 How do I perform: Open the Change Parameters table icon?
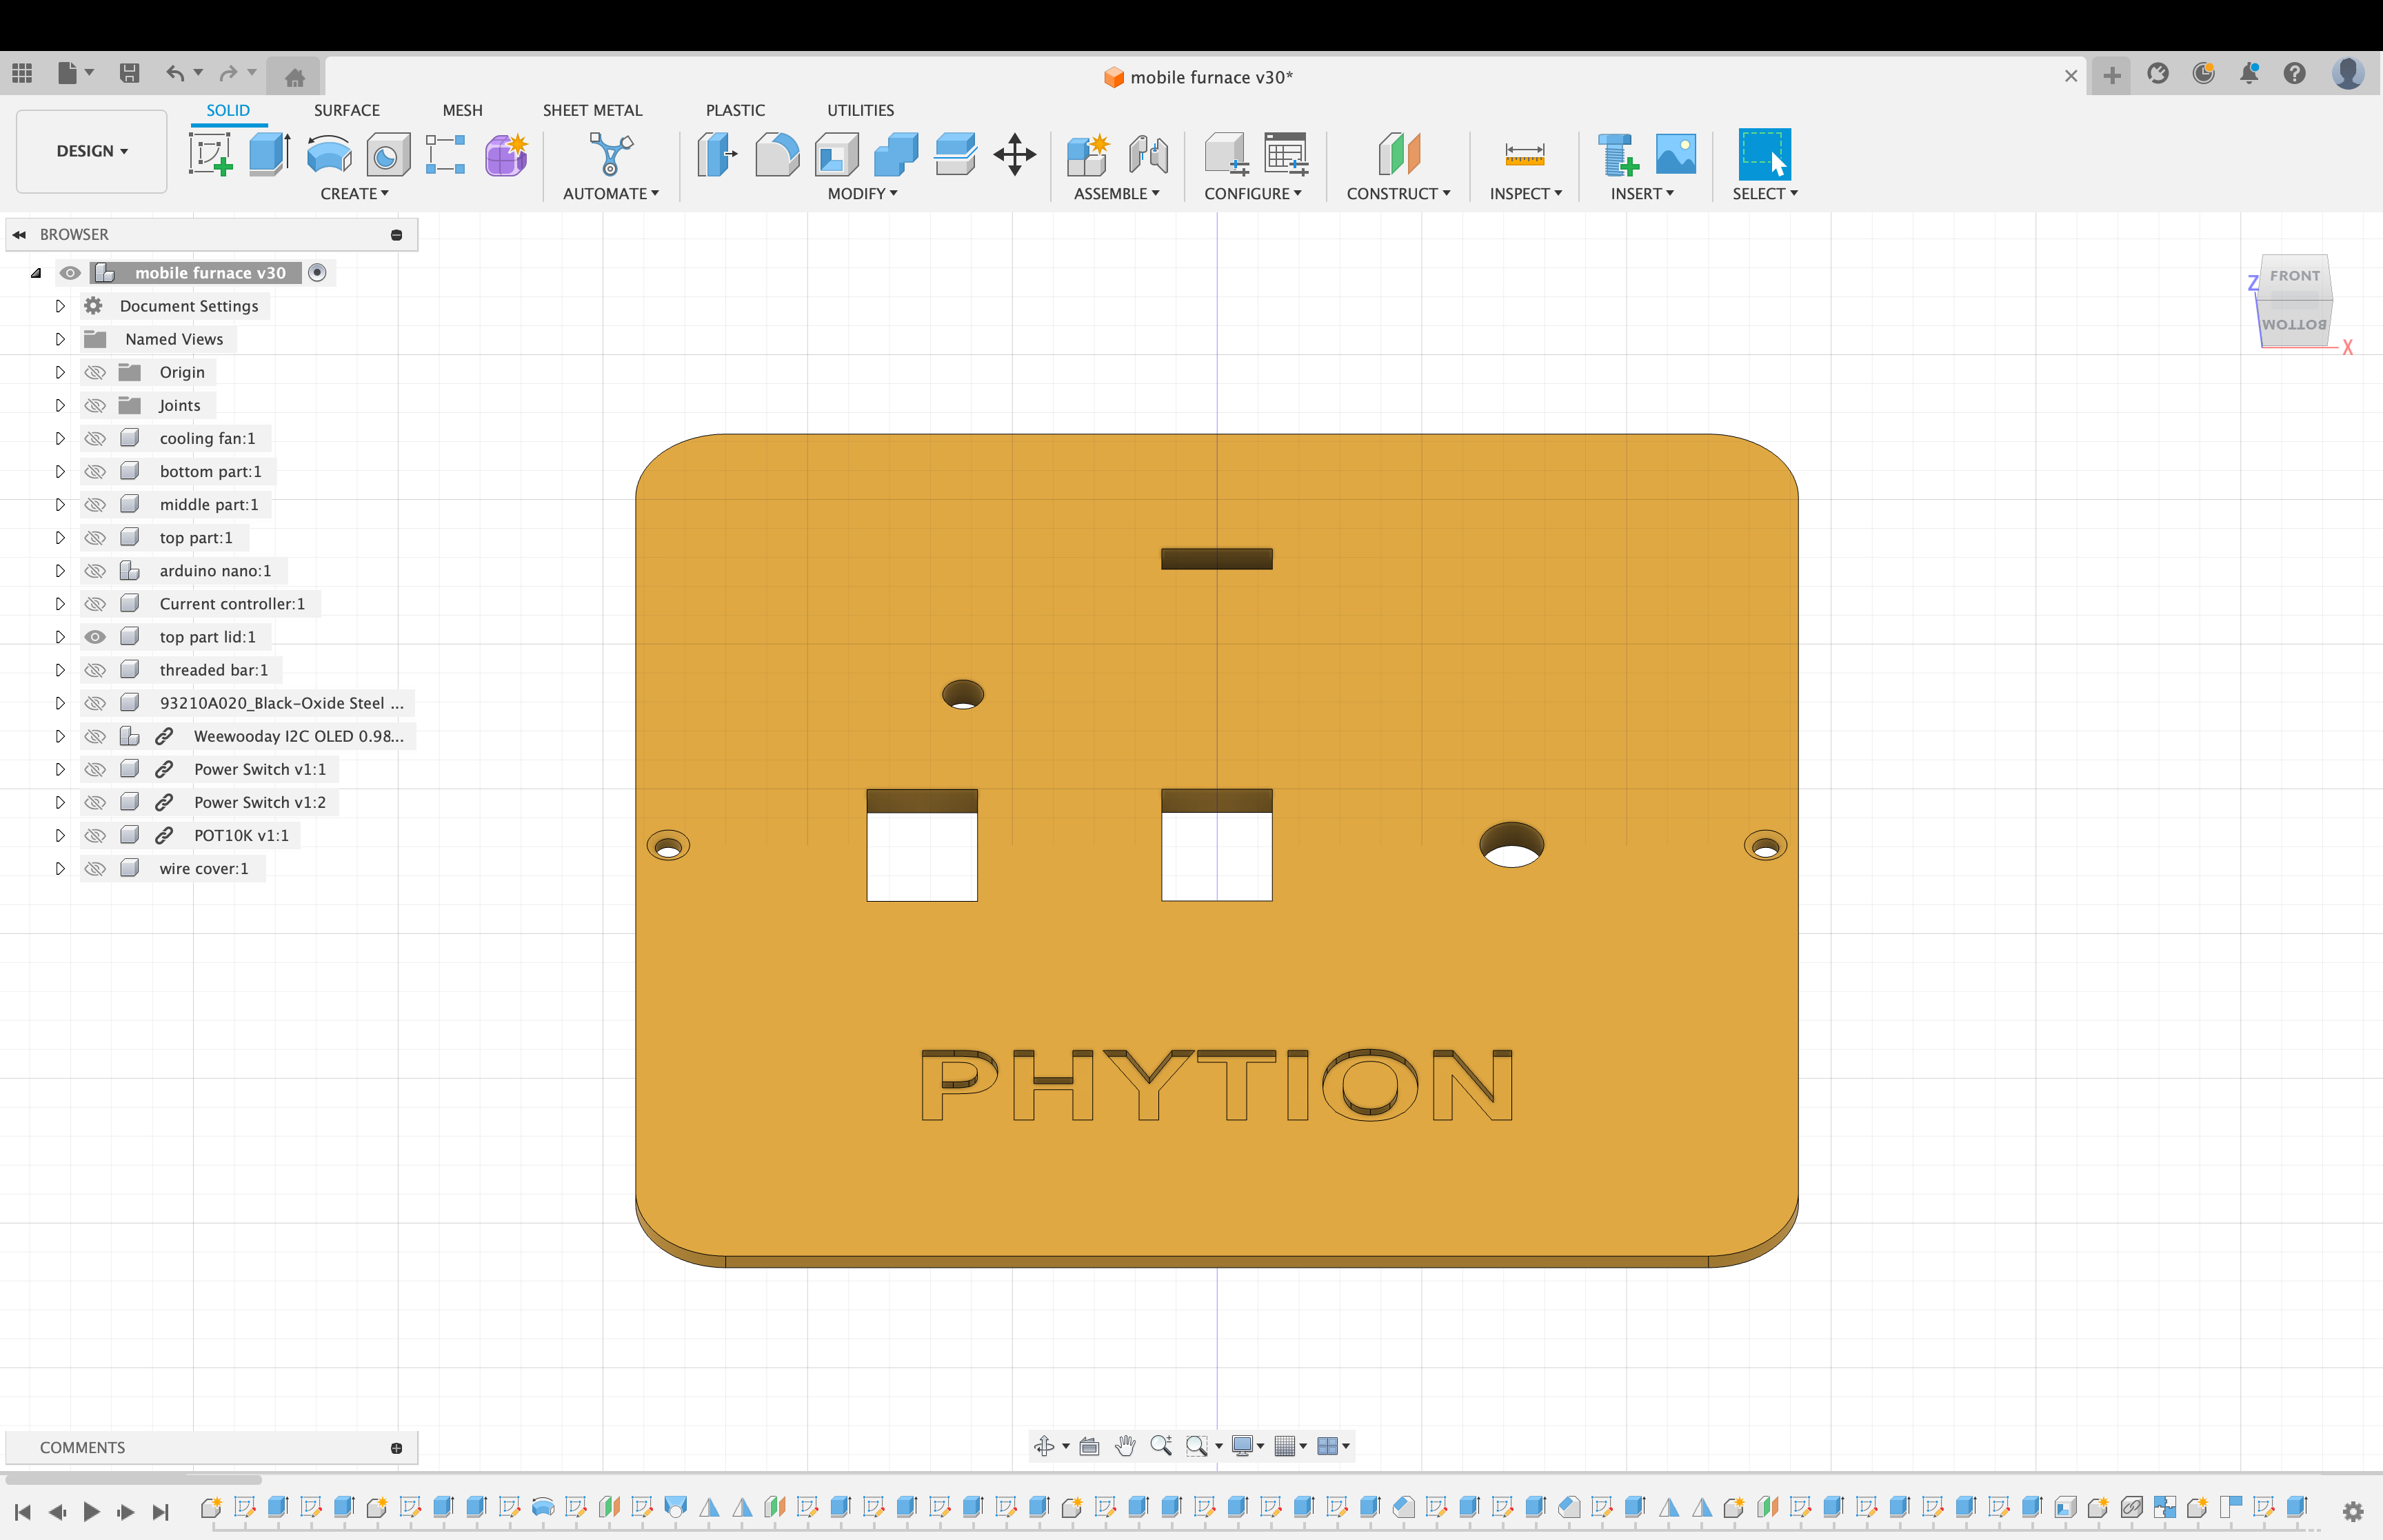[x=1286, y=155]
